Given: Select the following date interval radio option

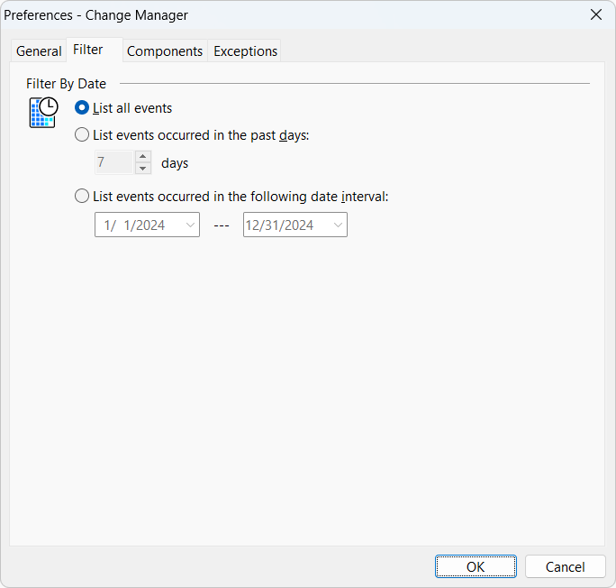Looking at the screenshot, I should click(x=83, y=196).
